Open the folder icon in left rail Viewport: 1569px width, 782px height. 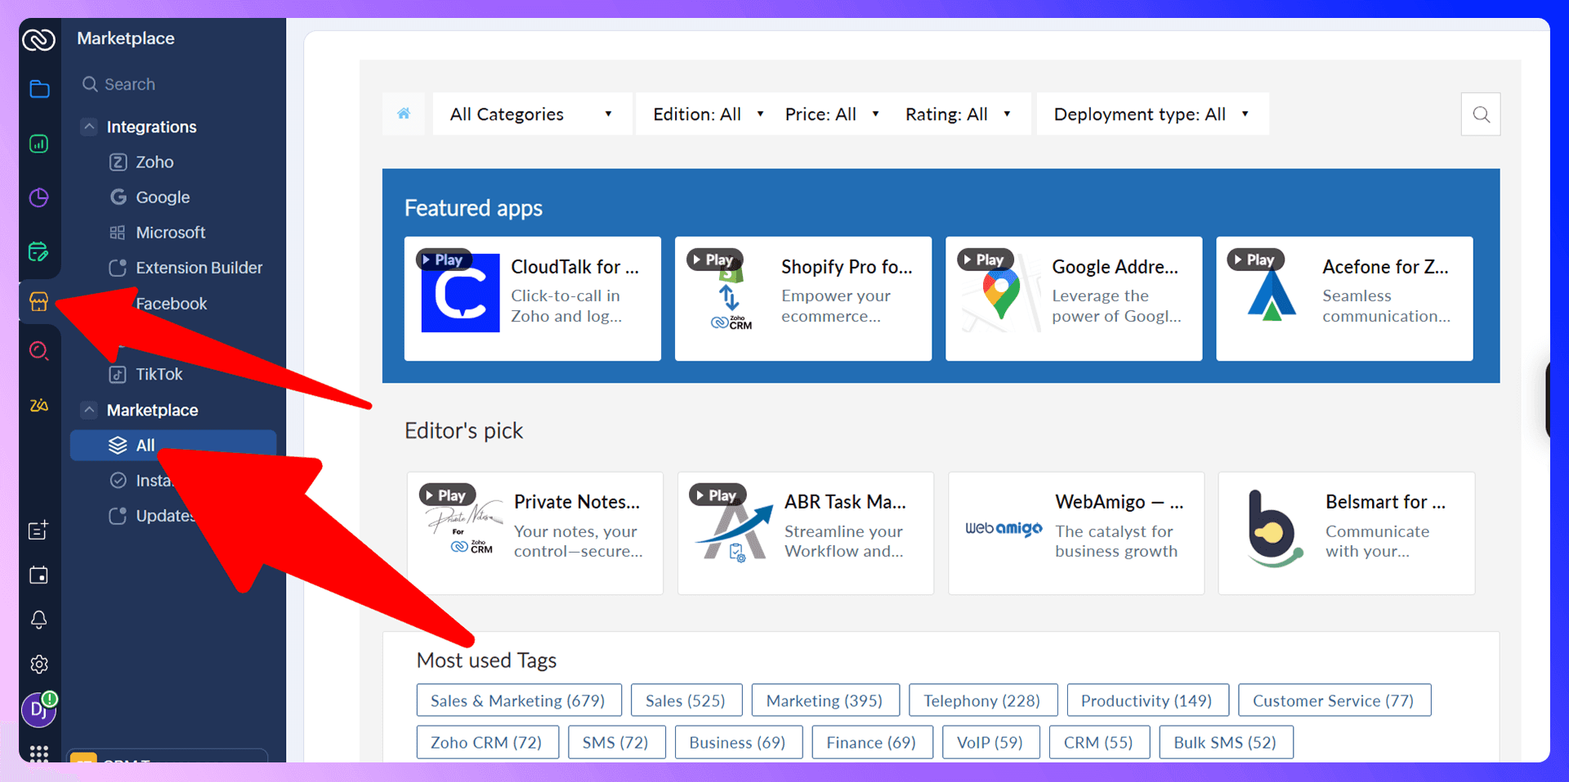tap(39, 89)
